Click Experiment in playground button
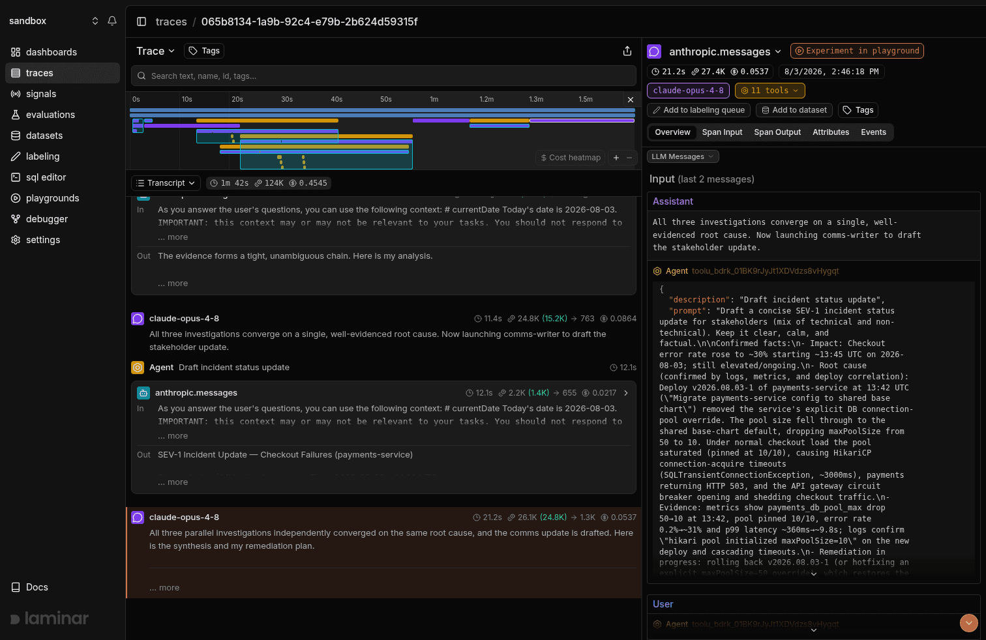986x640 pixels. (857, 51)
